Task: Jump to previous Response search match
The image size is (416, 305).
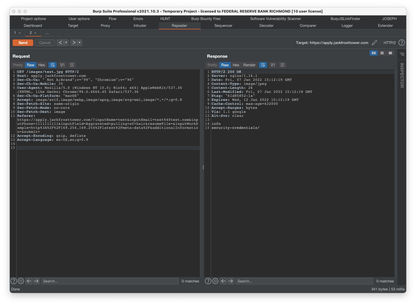Action: [x=223, y=281]
